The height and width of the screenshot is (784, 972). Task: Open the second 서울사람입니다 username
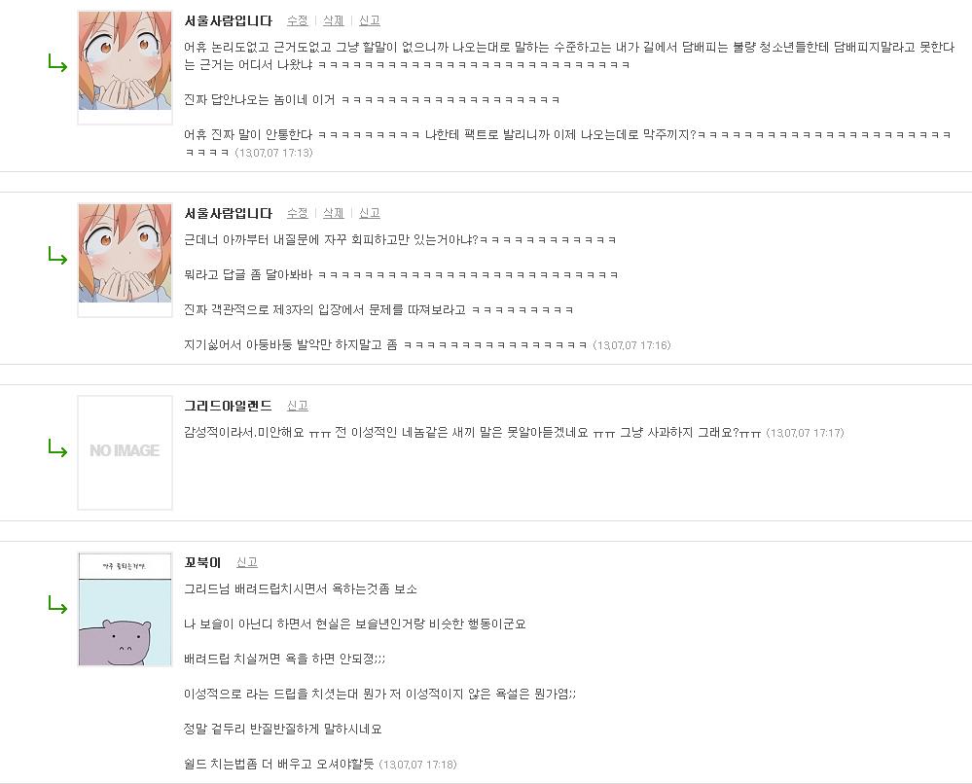pos(228,213)
